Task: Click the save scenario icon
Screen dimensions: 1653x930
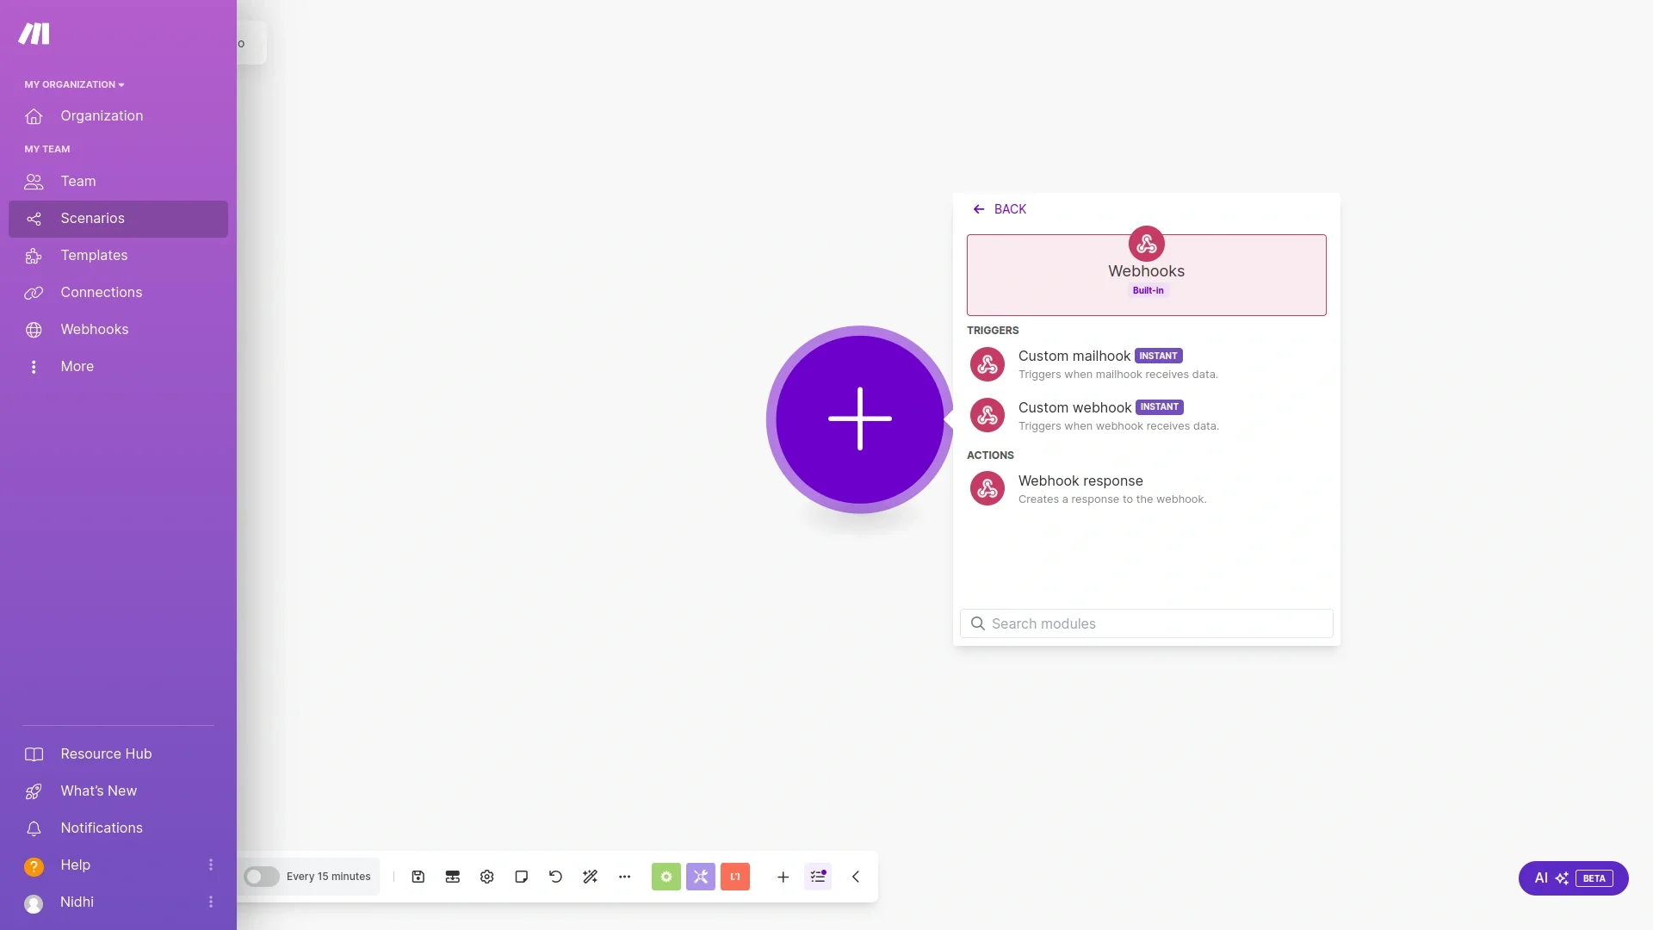Action: 418,877
